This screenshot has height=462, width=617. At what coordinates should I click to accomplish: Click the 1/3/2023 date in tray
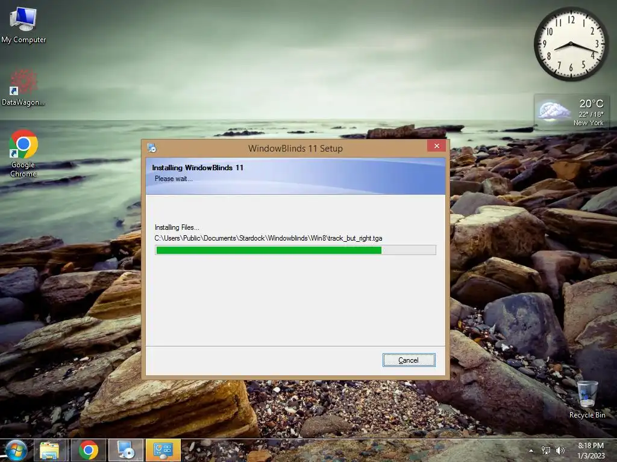point(591,456)
